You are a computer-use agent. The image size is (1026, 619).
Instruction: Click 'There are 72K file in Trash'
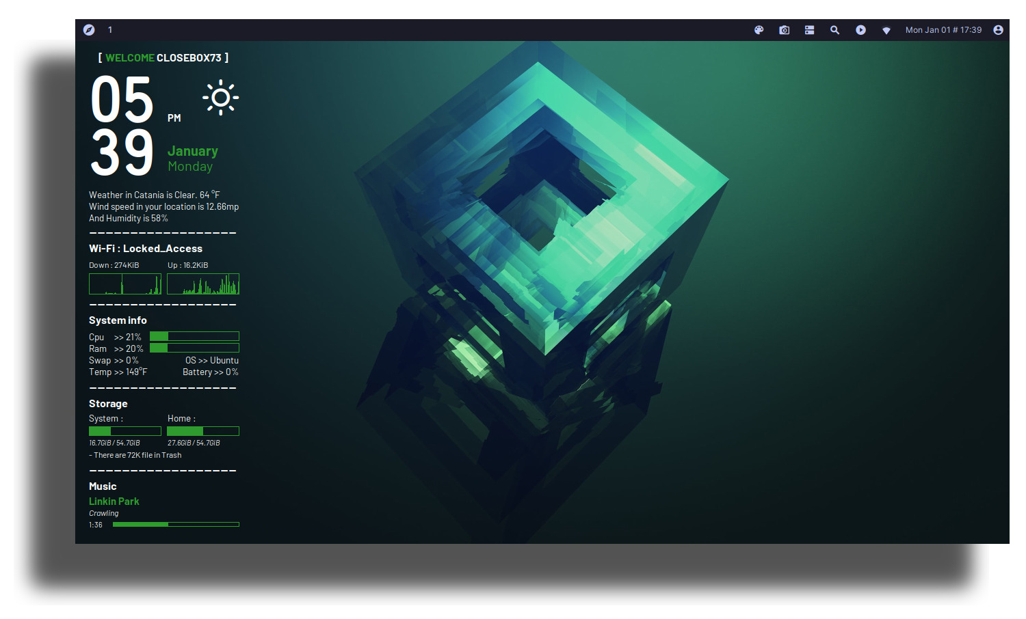[x=135, y=455]
